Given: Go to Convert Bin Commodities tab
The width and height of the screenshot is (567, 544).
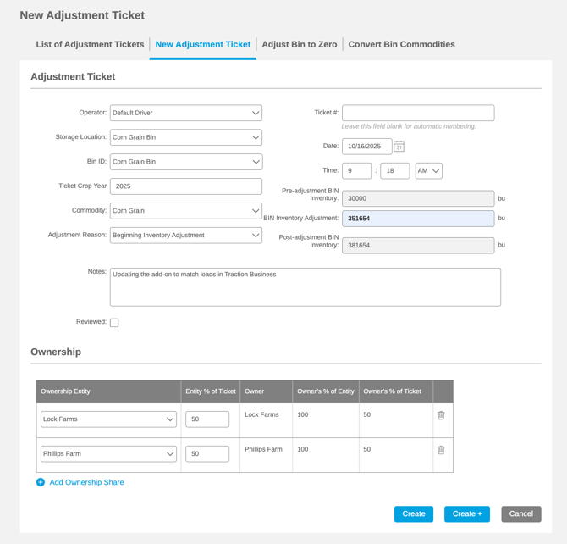Looking at the screenshot, I should (401, 45).
